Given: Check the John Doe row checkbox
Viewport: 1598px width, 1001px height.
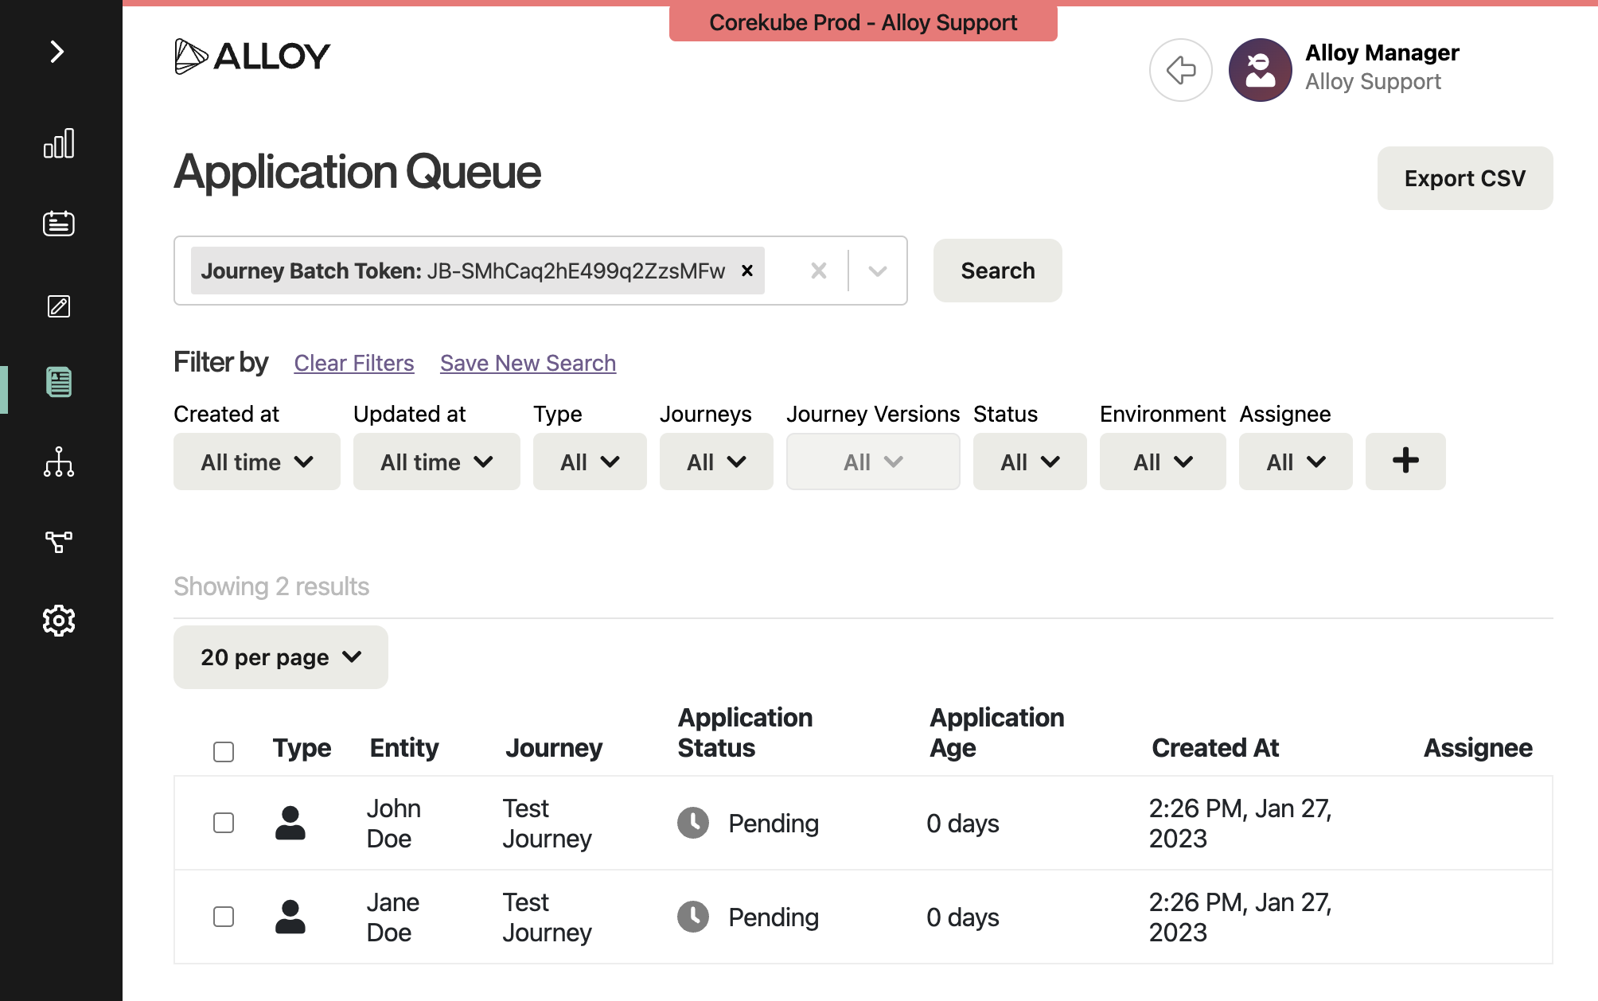Looking at the screenshot, I should pos(224,823).
